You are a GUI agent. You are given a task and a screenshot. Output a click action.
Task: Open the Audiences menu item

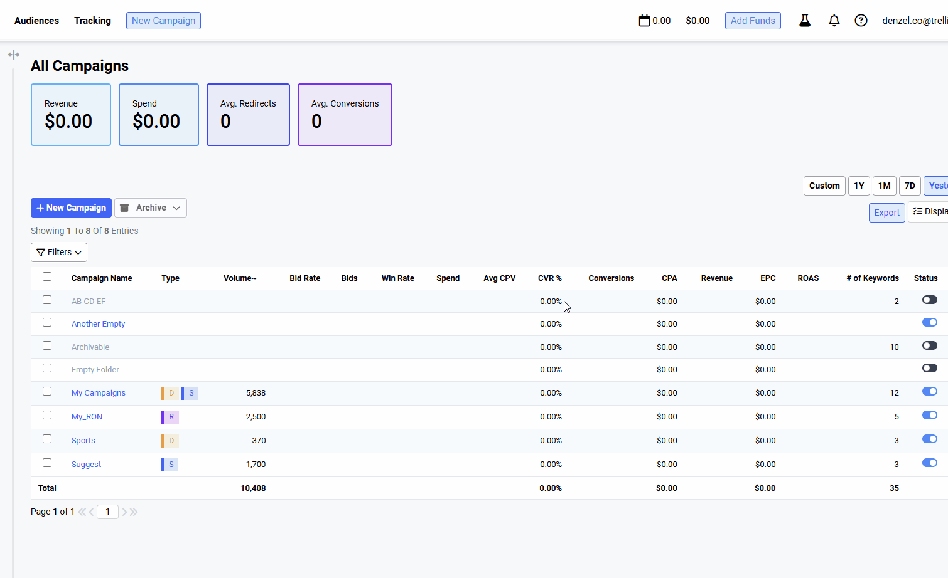(x=36, y=21)
